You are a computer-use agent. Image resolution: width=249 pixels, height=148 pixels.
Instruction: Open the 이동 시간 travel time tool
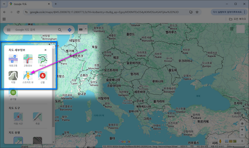18,118
